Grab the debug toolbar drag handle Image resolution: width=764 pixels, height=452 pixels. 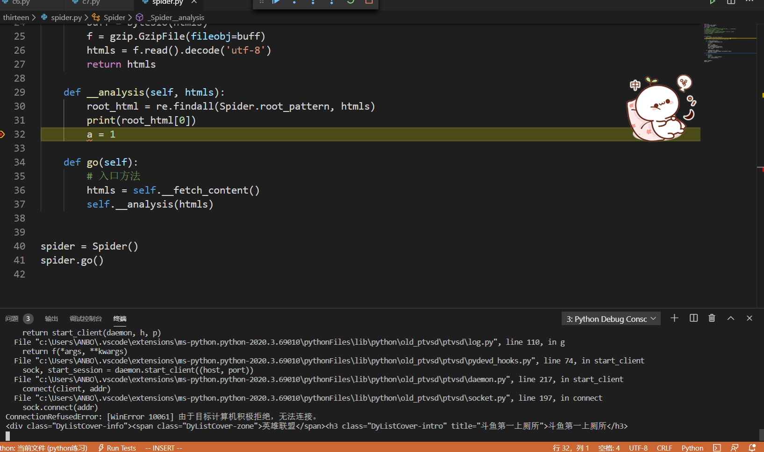[262, 2]
